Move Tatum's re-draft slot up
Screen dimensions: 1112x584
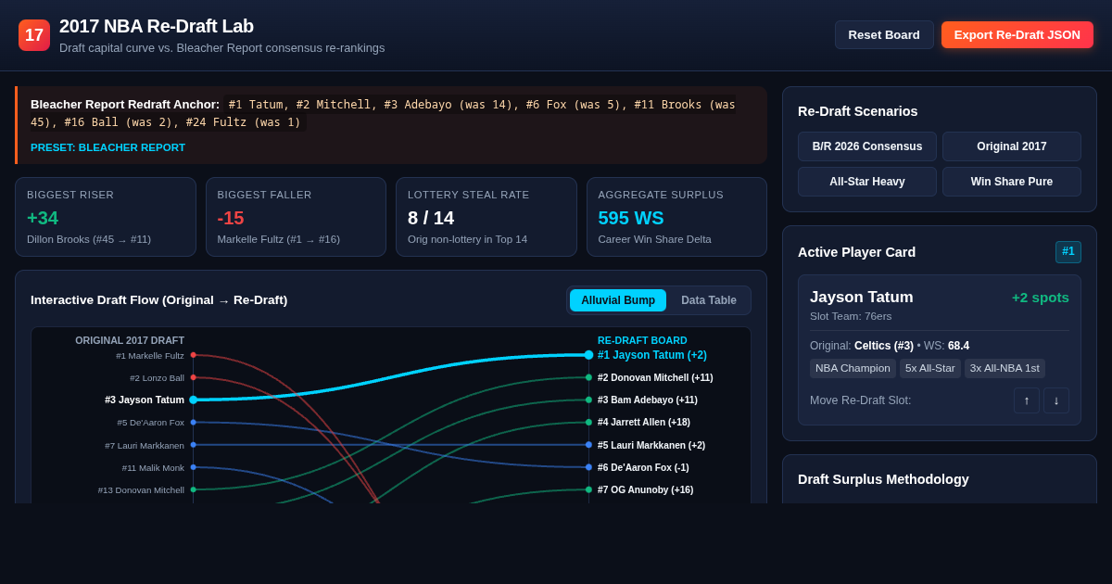1027,400
